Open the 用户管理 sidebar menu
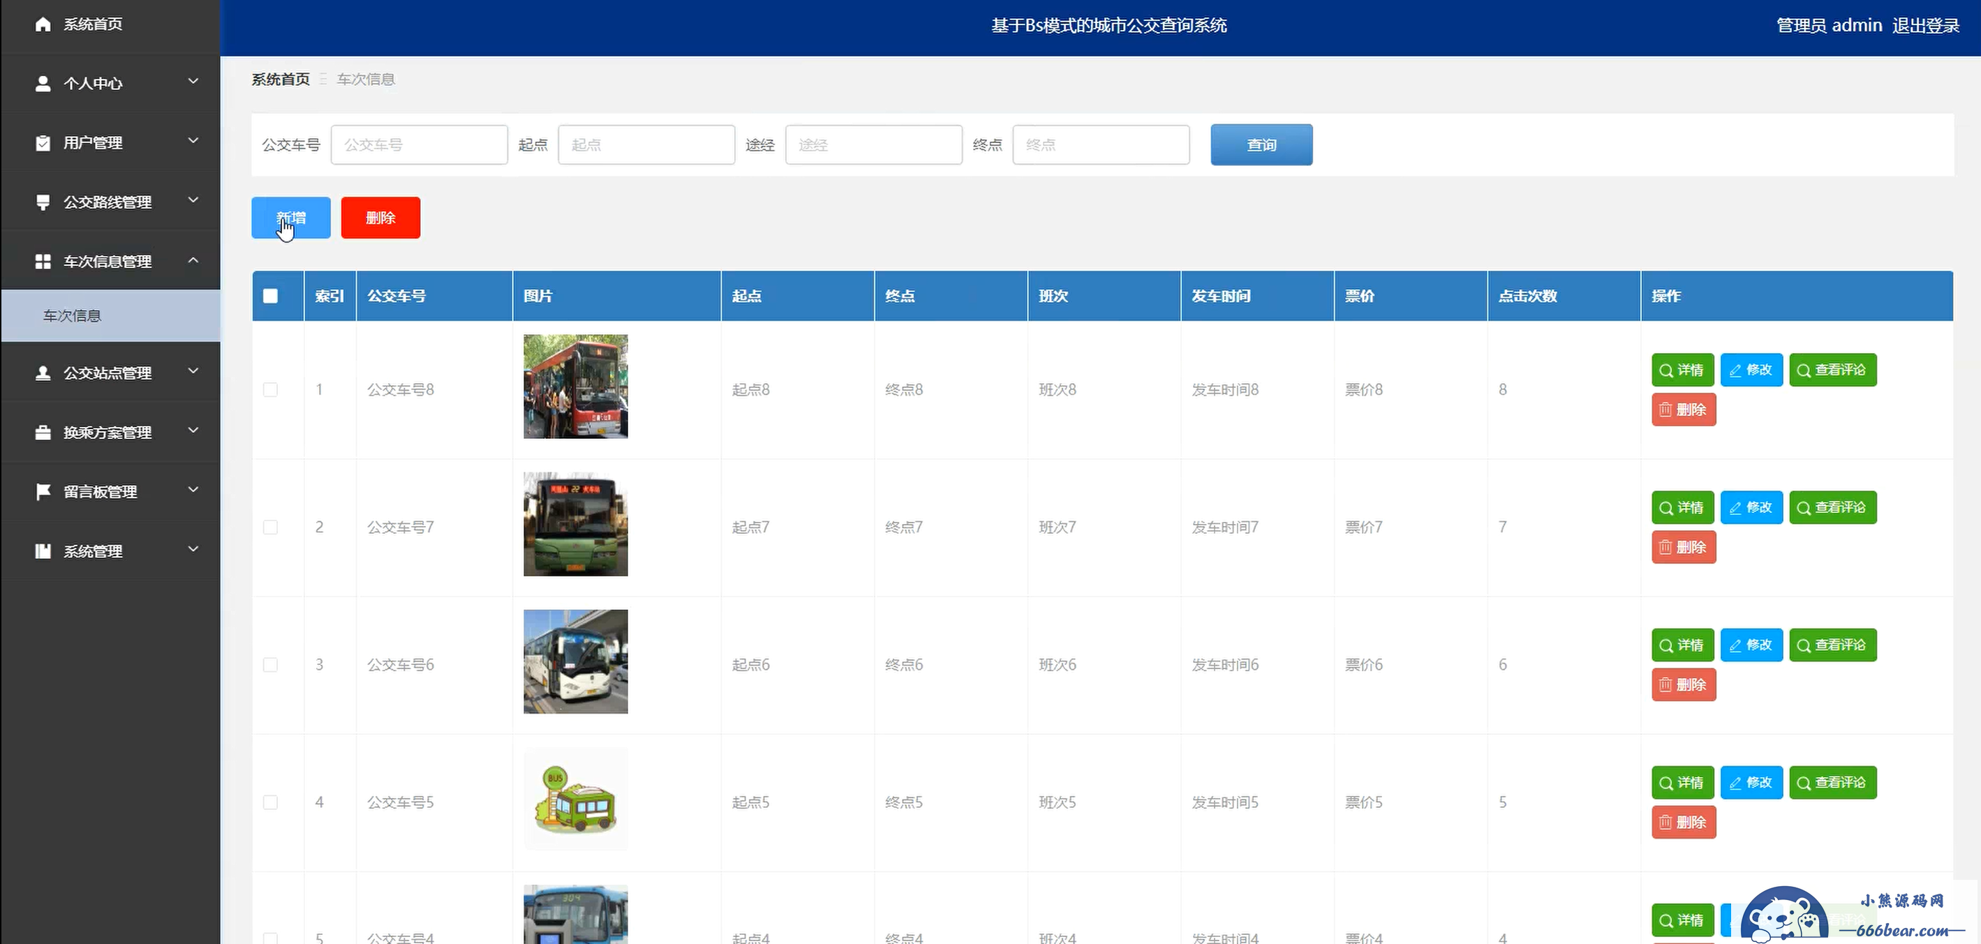Image resolution: width=1981 pixels, height=944 pixels. (x=111, y=143)
